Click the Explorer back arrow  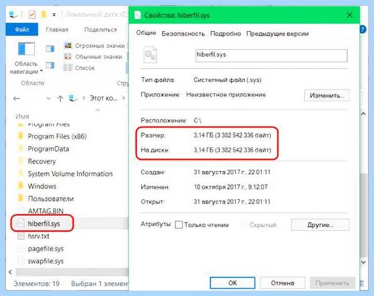click(x=16, y=98)
